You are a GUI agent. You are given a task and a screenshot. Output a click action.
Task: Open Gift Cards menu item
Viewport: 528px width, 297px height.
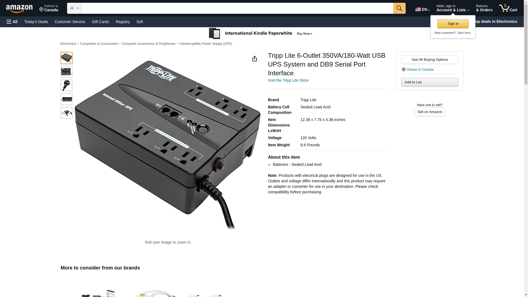tap(100, 22)
